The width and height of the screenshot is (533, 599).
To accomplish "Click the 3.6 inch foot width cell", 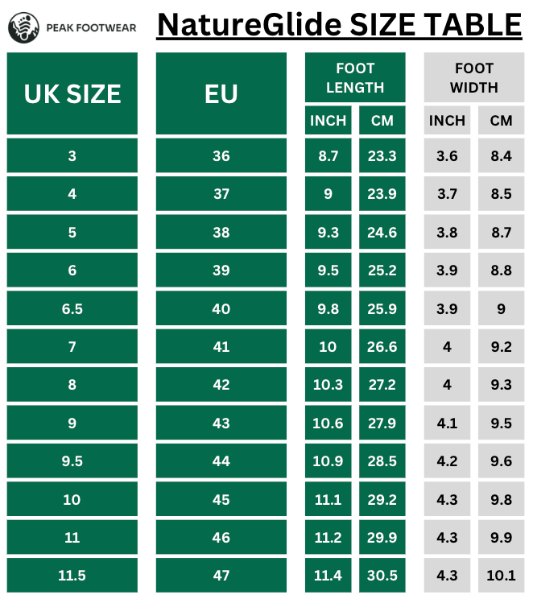I will (447, 156).
